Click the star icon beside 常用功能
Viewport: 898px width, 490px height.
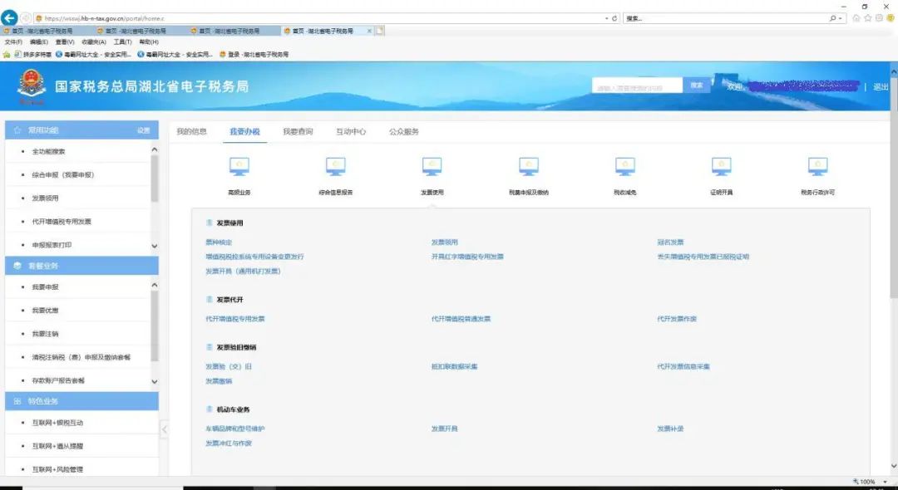17,130
